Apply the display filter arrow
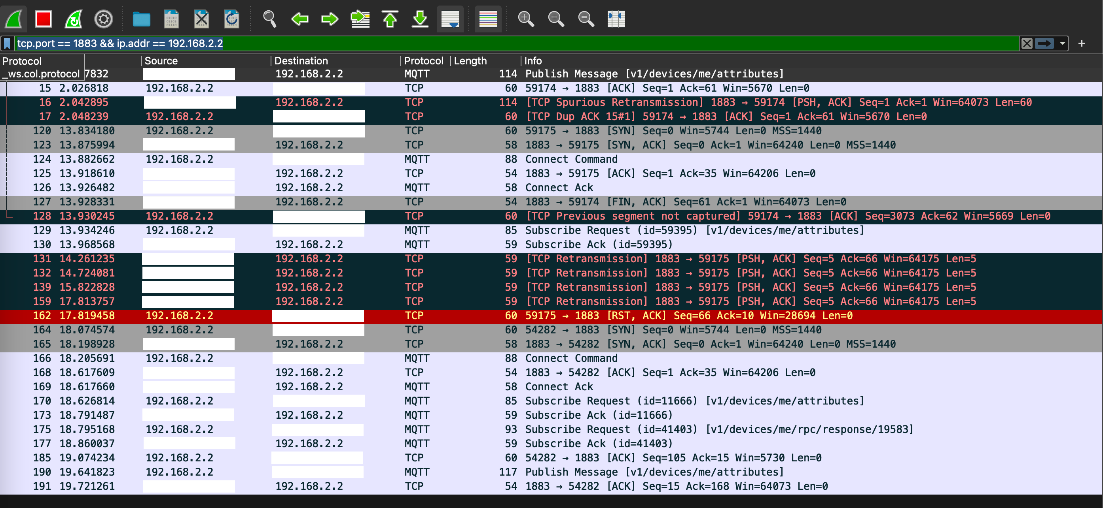Image resolution: width=1103 pixels, height=508 pixels. [x=1044, y=43]
